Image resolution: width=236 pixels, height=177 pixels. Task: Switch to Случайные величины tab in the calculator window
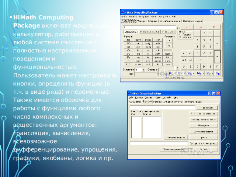tap(170, 21)
